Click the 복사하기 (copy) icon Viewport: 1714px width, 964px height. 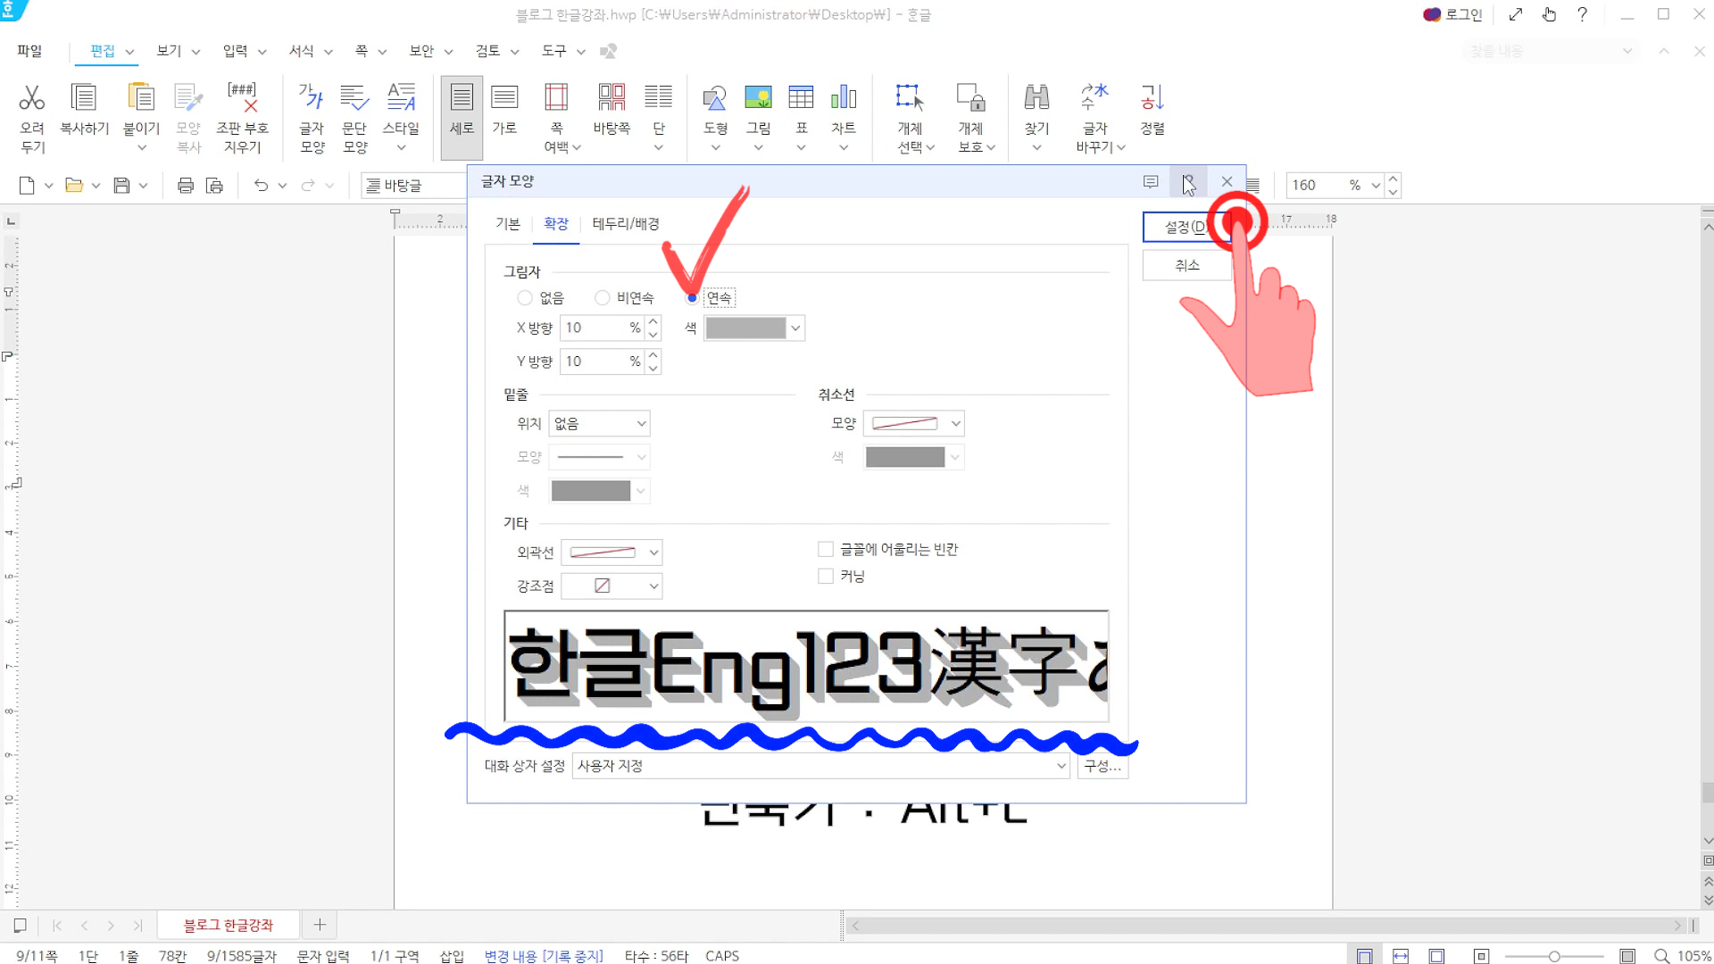[84, 98]
